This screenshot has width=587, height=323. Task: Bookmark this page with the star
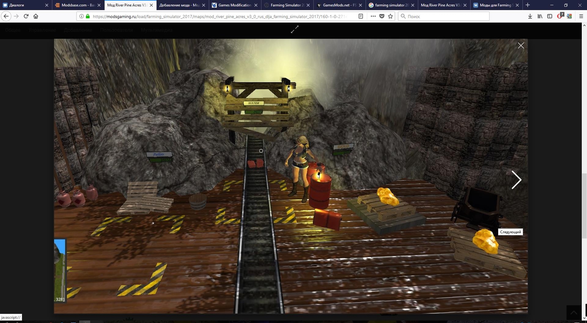click(390, 16)
